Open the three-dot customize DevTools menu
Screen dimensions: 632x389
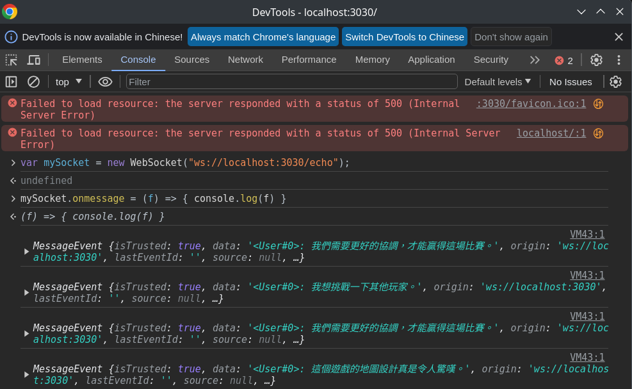click(619, 60)
